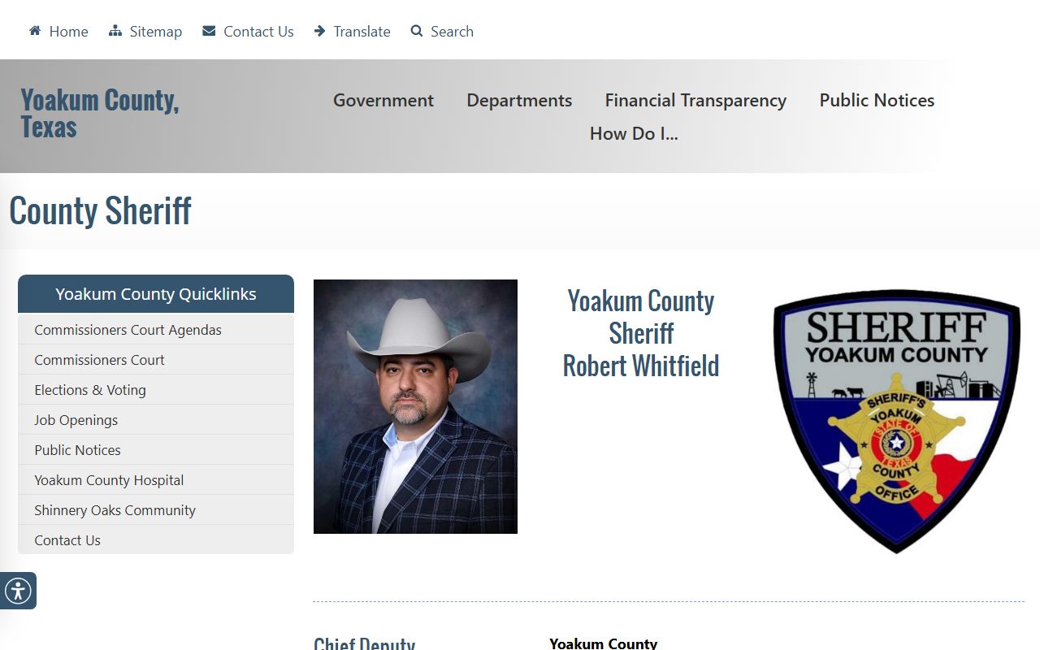This screenshot has height=650, width=1040.
Task: Open Yoakum County Hospital quicklink
Action: pos(156,480)
